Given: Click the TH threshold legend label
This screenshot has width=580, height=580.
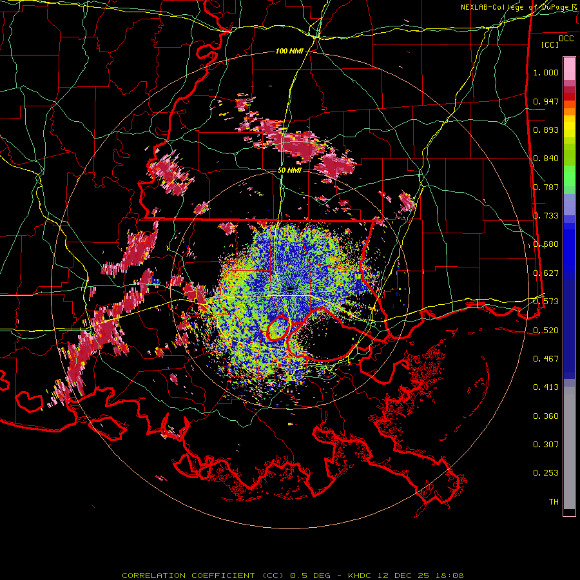Looking at the screenshot, I should 554,501.
